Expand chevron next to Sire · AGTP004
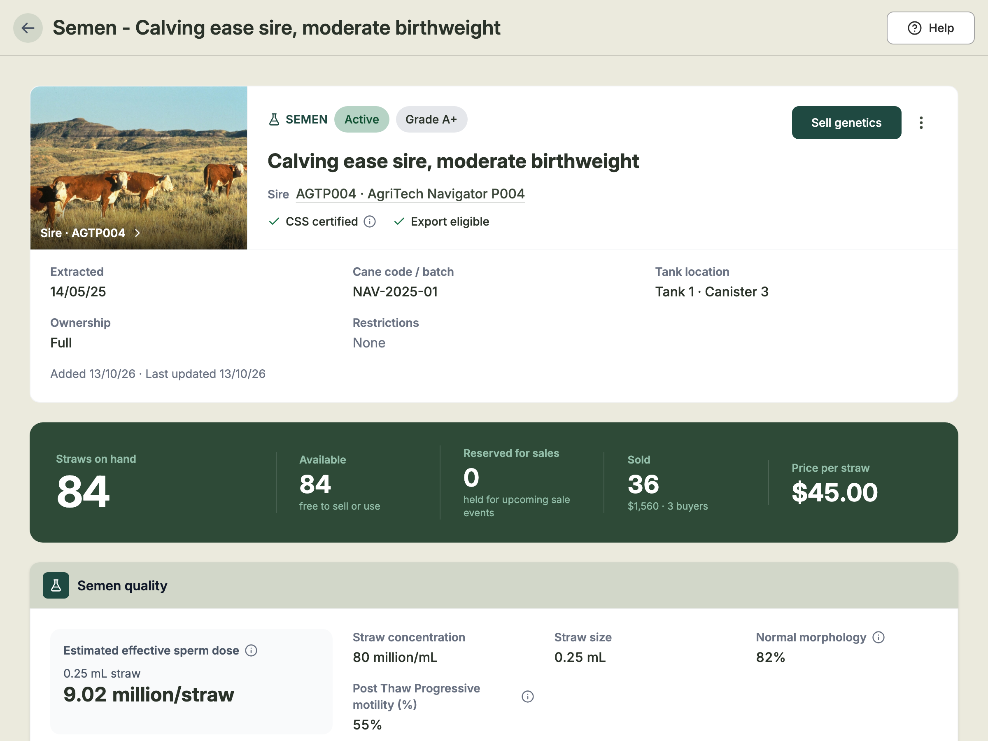 (137, 233)
